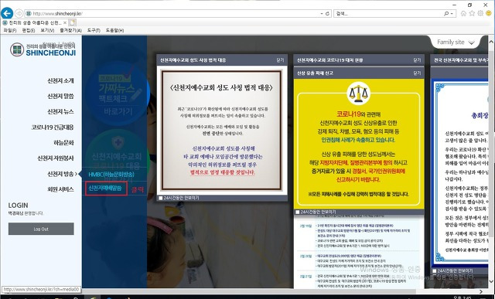Expand 신천지 방송 sidebar item

[x=62, y=174]
